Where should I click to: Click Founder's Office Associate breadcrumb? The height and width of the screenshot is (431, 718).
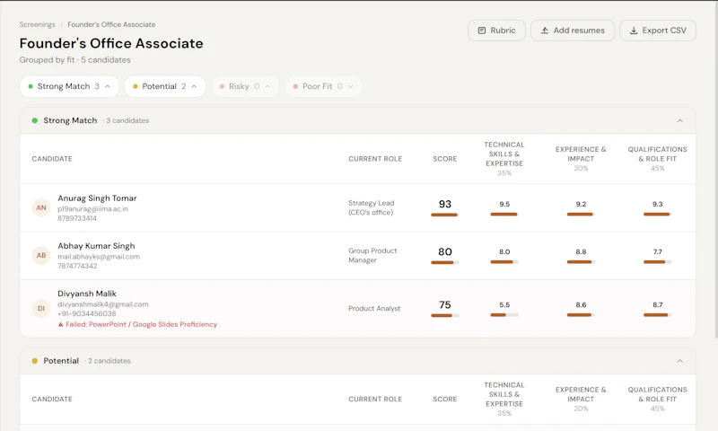pos(111,24)
